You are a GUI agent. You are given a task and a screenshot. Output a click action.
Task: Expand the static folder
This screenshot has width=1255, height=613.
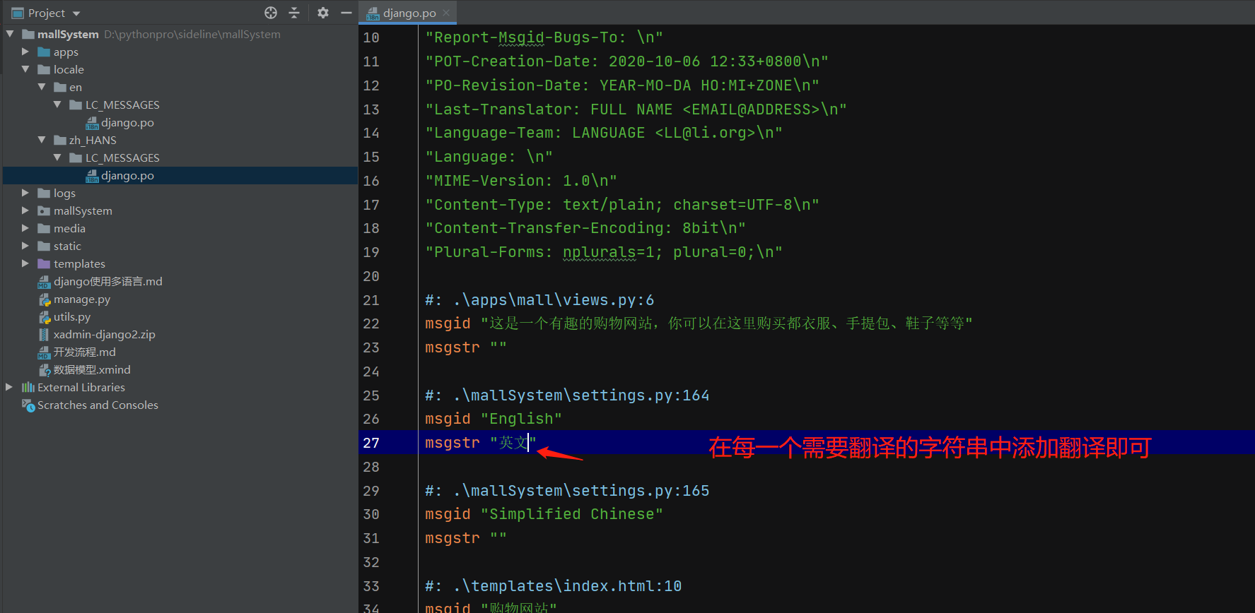point(25,246)
